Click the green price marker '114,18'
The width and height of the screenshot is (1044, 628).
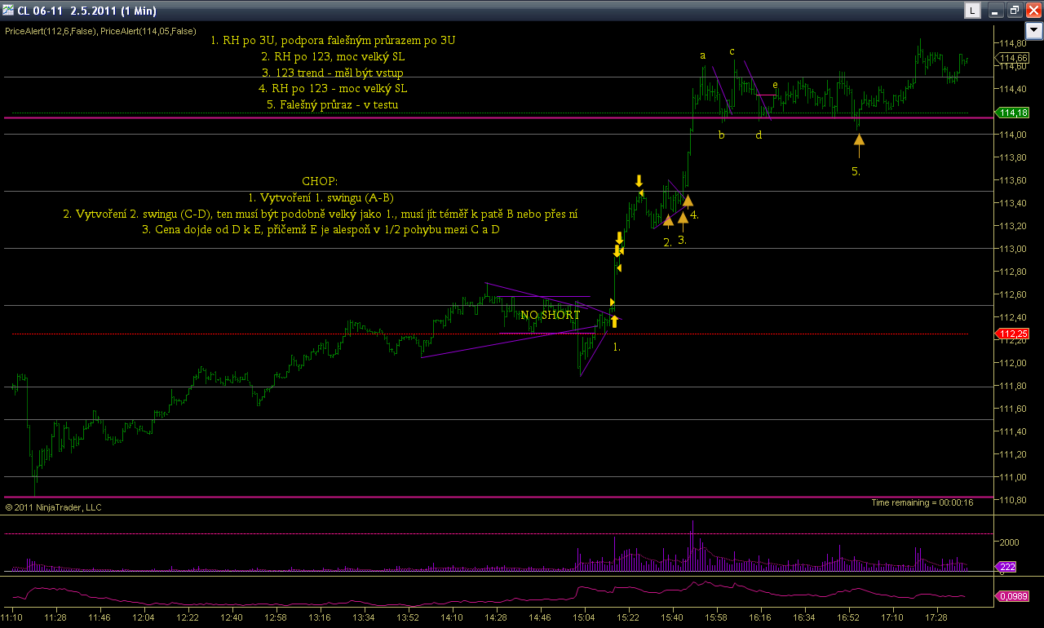pyautogui.click(x=1014, y=113)
